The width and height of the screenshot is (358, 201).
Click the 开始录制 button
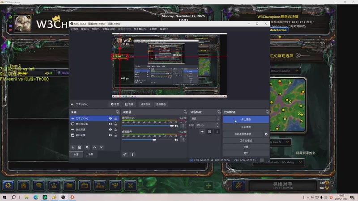coord(246,127)
